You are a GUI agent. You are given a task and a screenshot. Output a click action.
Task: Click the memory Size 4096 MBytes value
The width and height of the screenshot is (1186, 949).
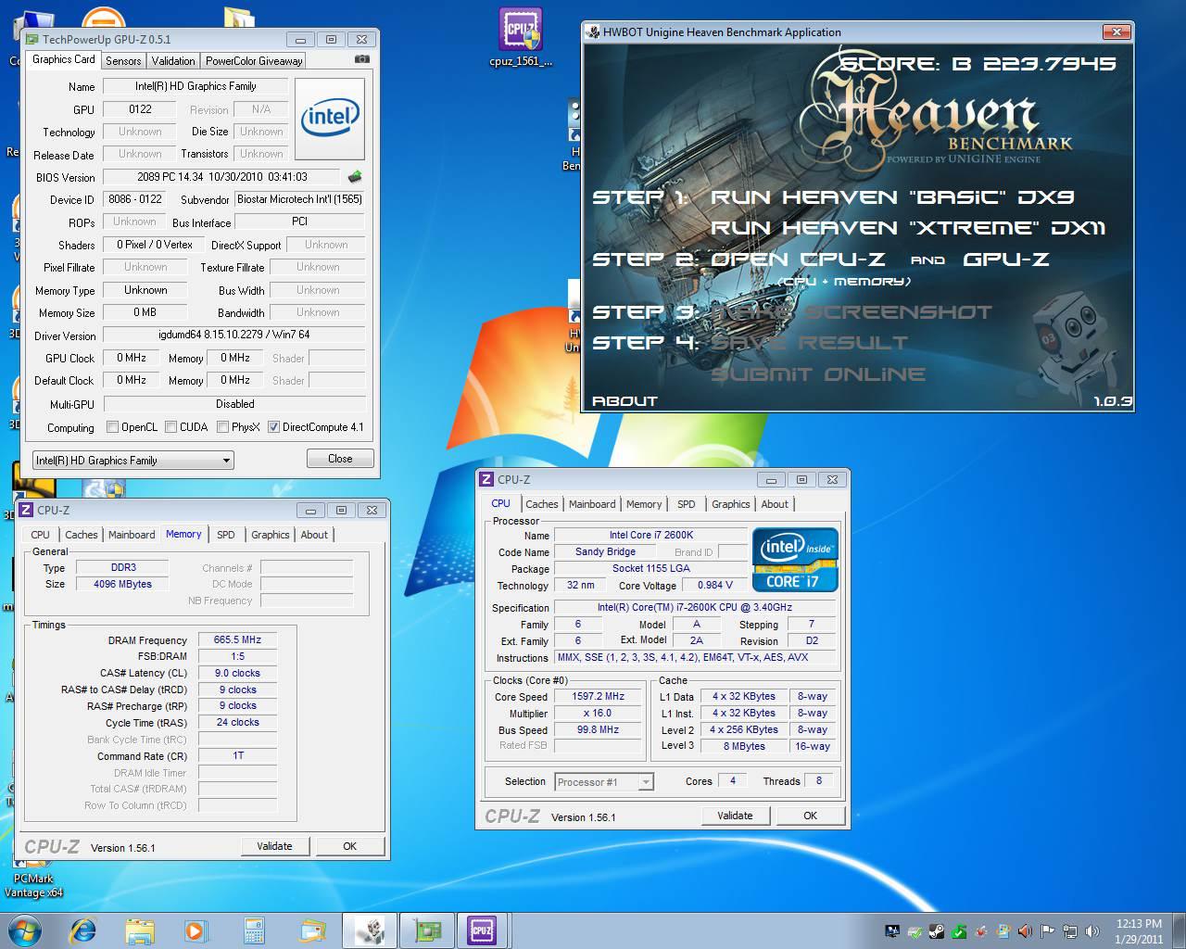coord(122,584)
